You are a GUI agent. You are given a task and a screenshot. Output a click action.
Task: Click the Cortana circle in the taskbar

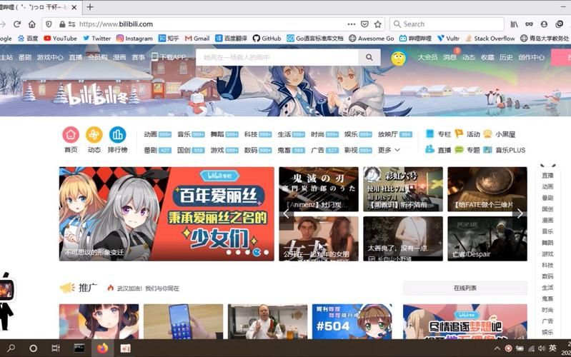click(x=33, y=348)
